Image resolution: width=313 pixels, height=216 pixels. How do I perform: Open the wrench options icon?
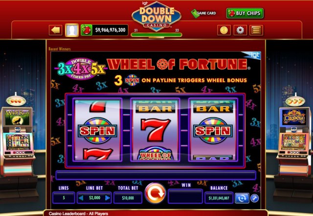pyautogui.click(x=254, y=198)
